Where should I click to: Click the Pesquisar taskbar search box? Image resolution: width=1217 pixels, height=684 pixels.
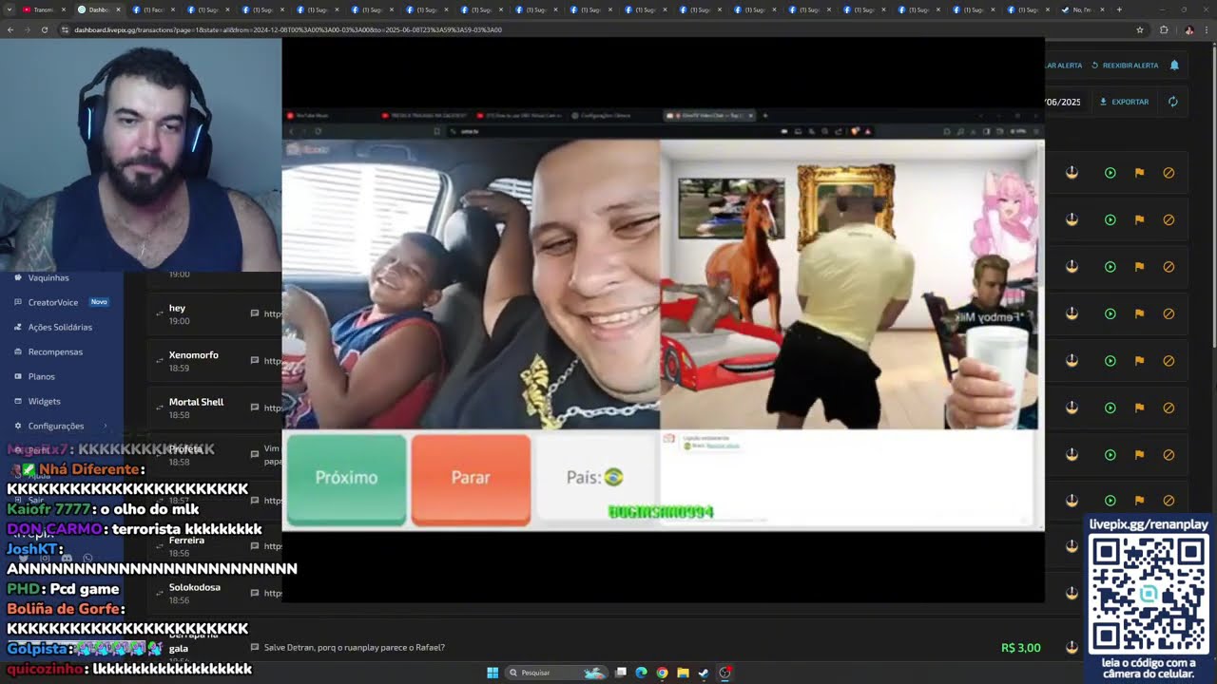pyautogui.click(x=556, y=673)
